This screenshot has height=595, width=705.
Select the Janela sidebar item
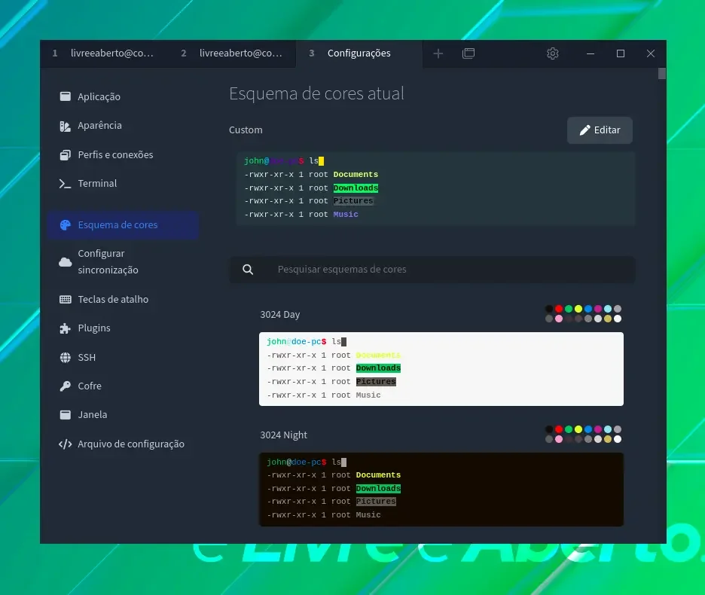(123, 415)
